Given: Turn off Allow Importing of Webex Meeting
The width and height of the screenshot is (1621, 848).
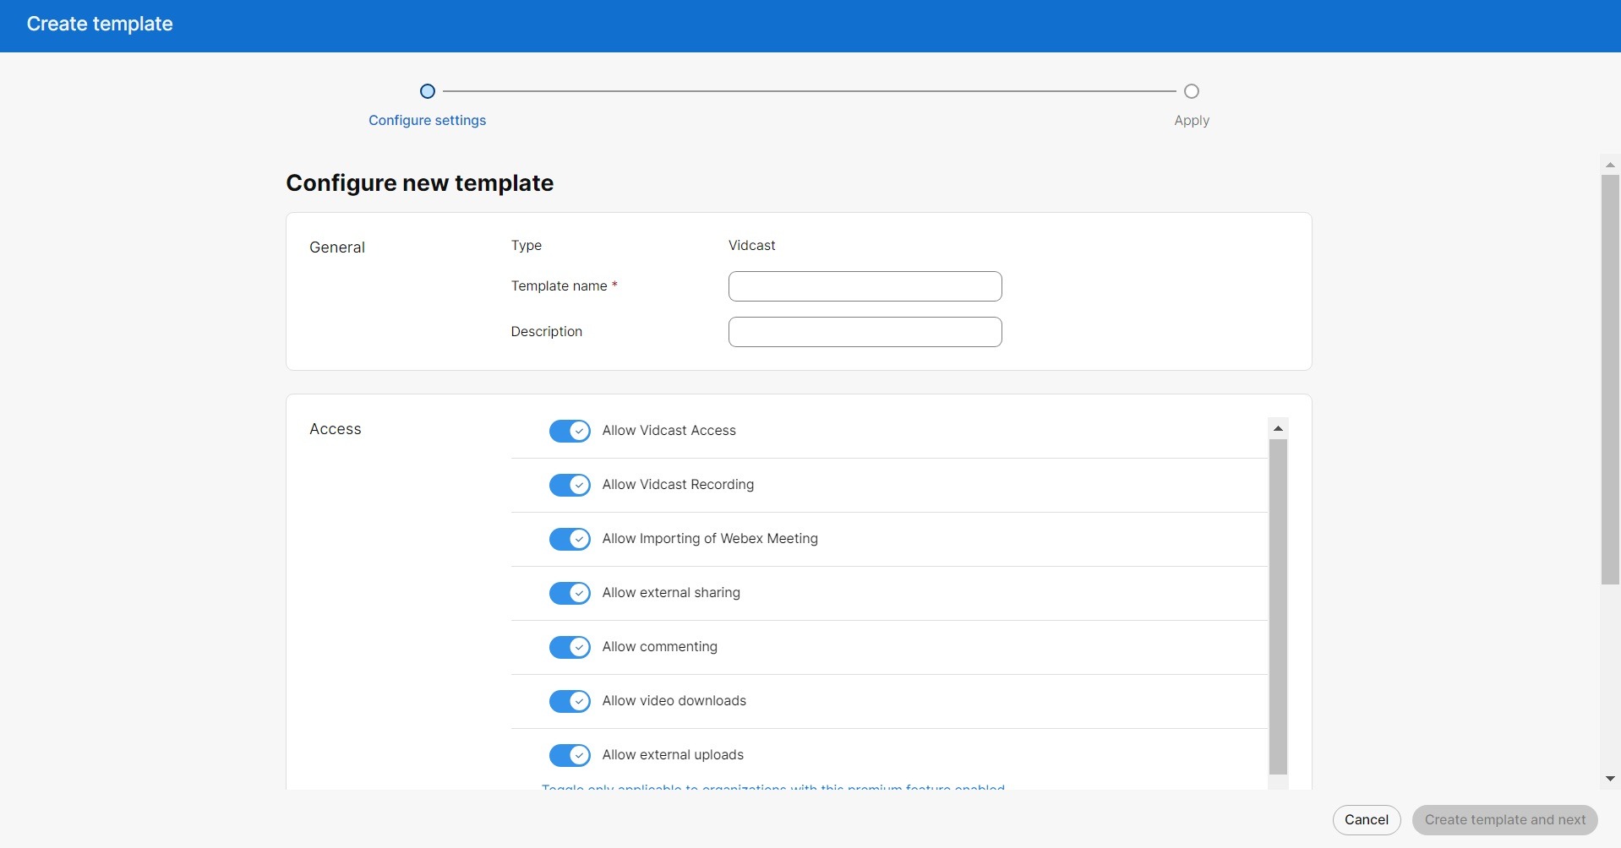Looking at the screenshot, I should point(570,539).
